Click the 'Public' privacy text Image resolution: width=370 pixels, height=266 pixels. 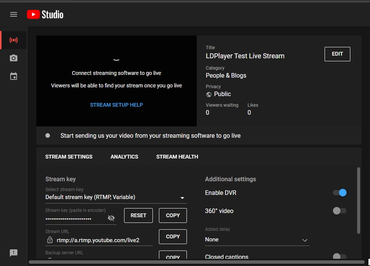(x=222, y=94)
